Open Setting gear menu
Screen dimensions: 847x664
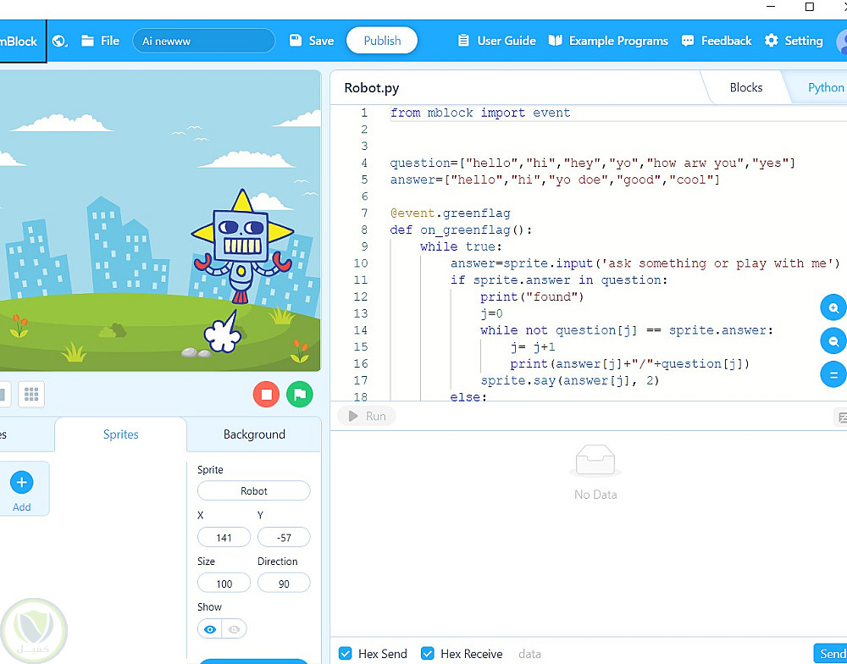tap(794, 41)
